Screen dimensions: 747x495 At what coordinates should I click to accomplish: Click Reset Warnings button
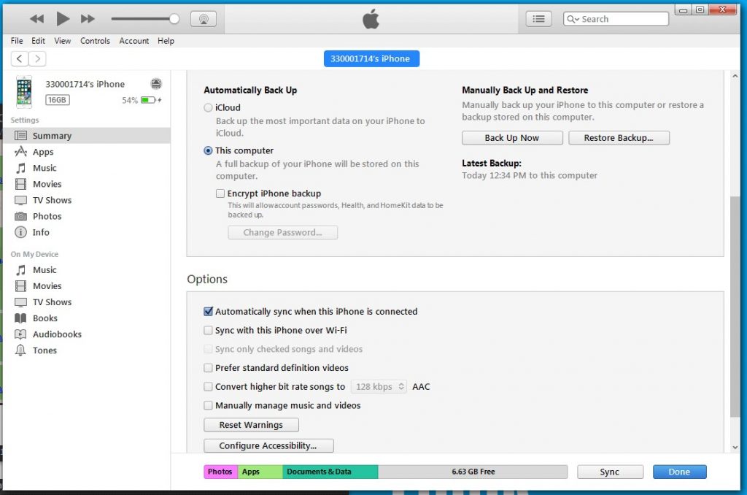point(251,425)
